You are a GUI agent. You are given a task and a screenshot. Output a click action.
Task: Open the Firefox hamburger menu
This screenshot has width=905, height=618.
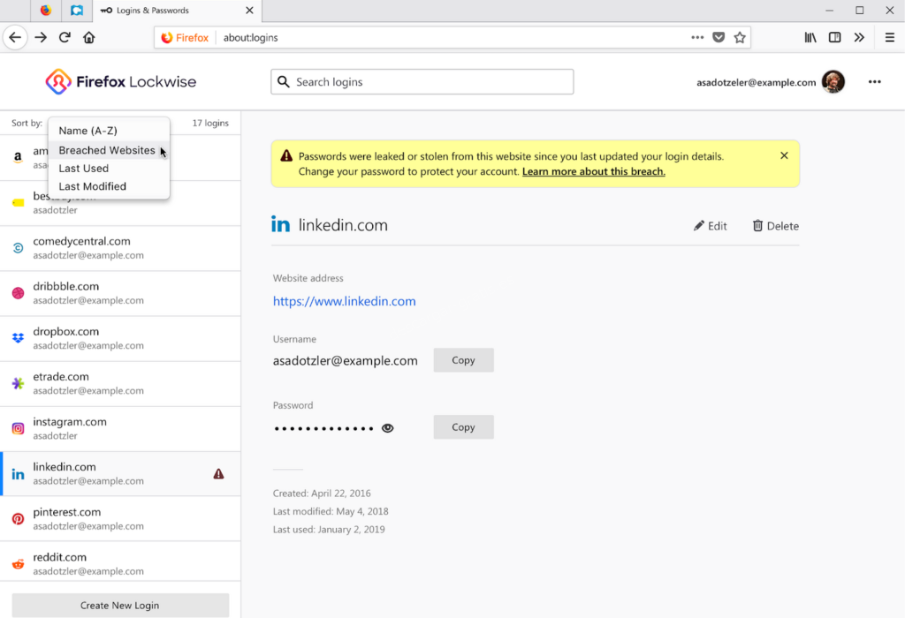click(889, 38)
